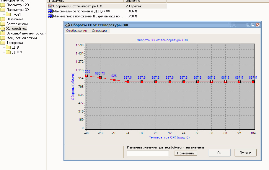
Task: Select the ДТВ calibration folder
Action: tap(16, 47)
